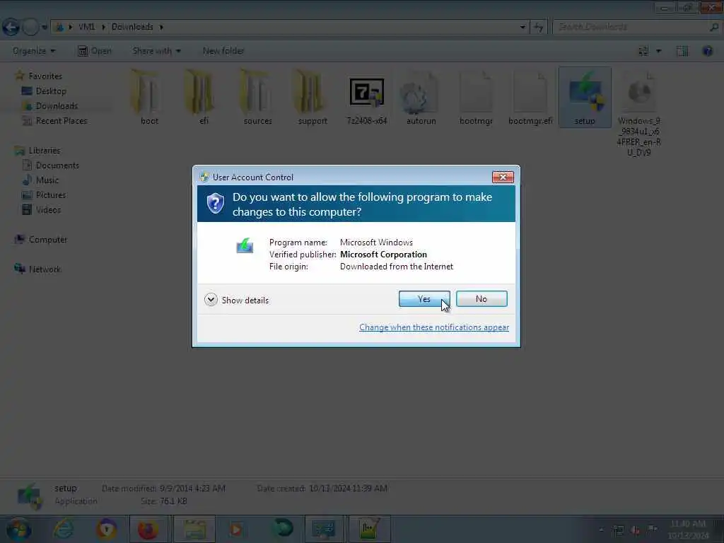The image size is (724, 543).
Task: Click the taskbar clock
Action: [688, 530]
